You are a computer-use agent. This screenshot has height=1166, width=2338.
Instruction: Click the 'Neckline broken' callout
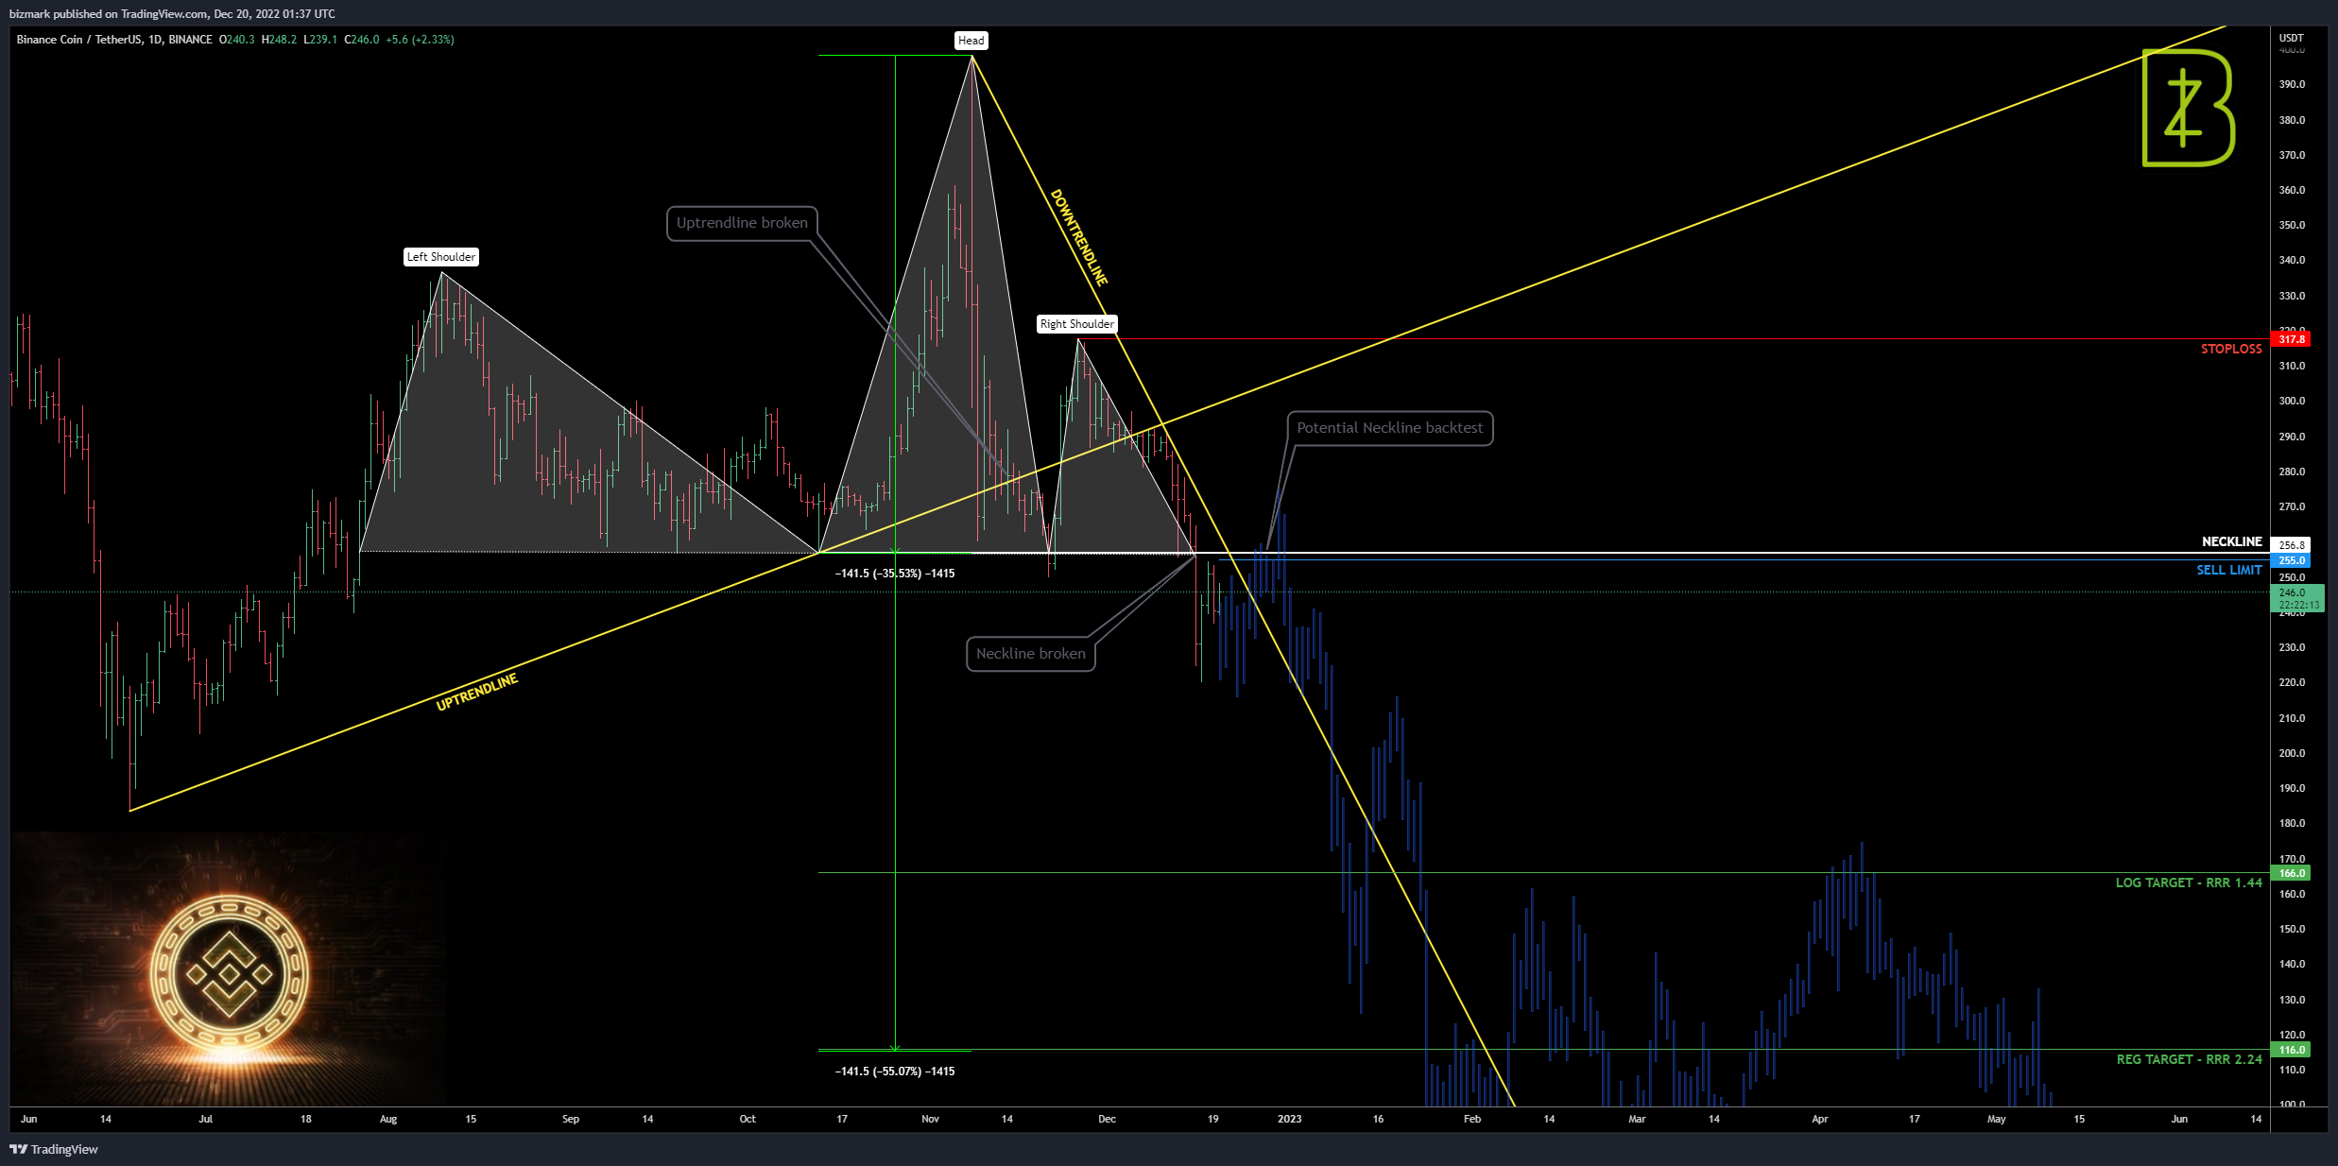click(x=1031, y=654)
